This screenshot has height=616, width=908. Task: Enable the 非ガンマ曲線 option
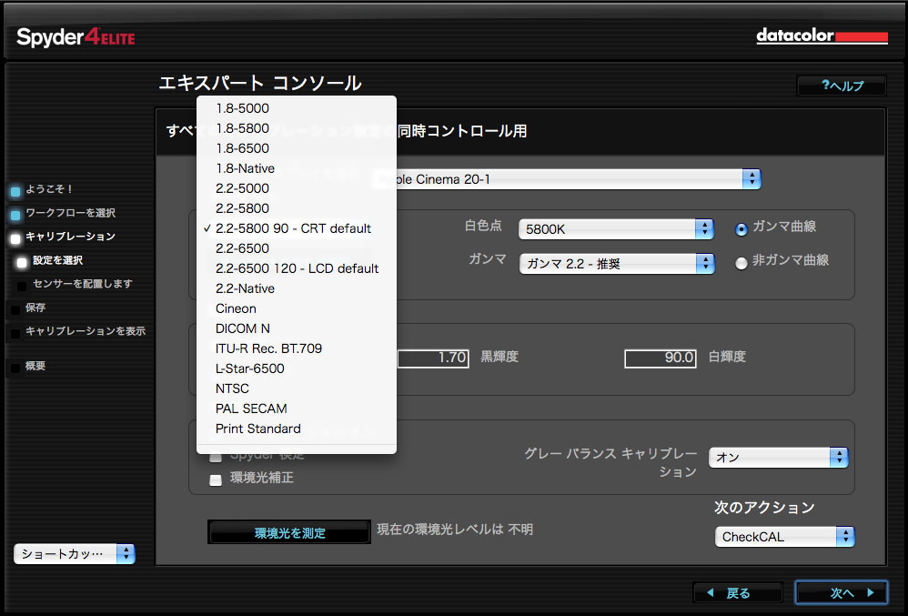click(x=741, y=263)
